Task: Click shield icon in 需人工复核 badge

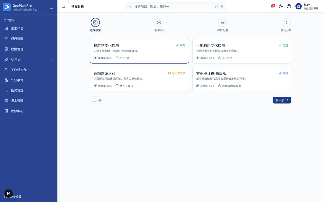Action: point(169,73)
